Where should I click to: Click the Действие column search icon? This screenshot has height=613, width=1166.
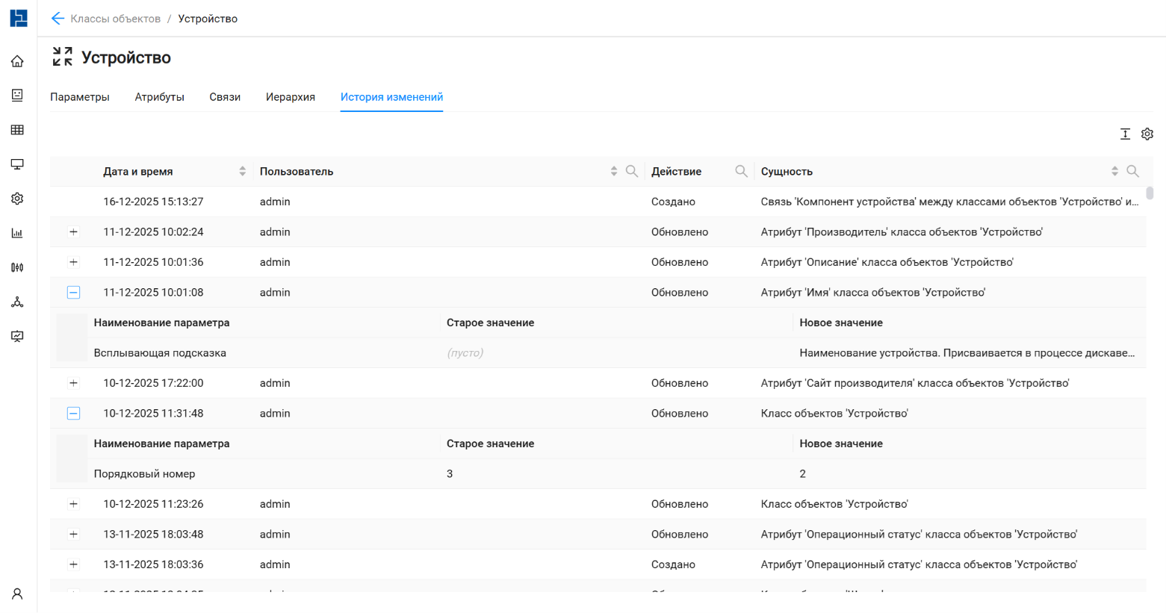[x=741, y=171]
